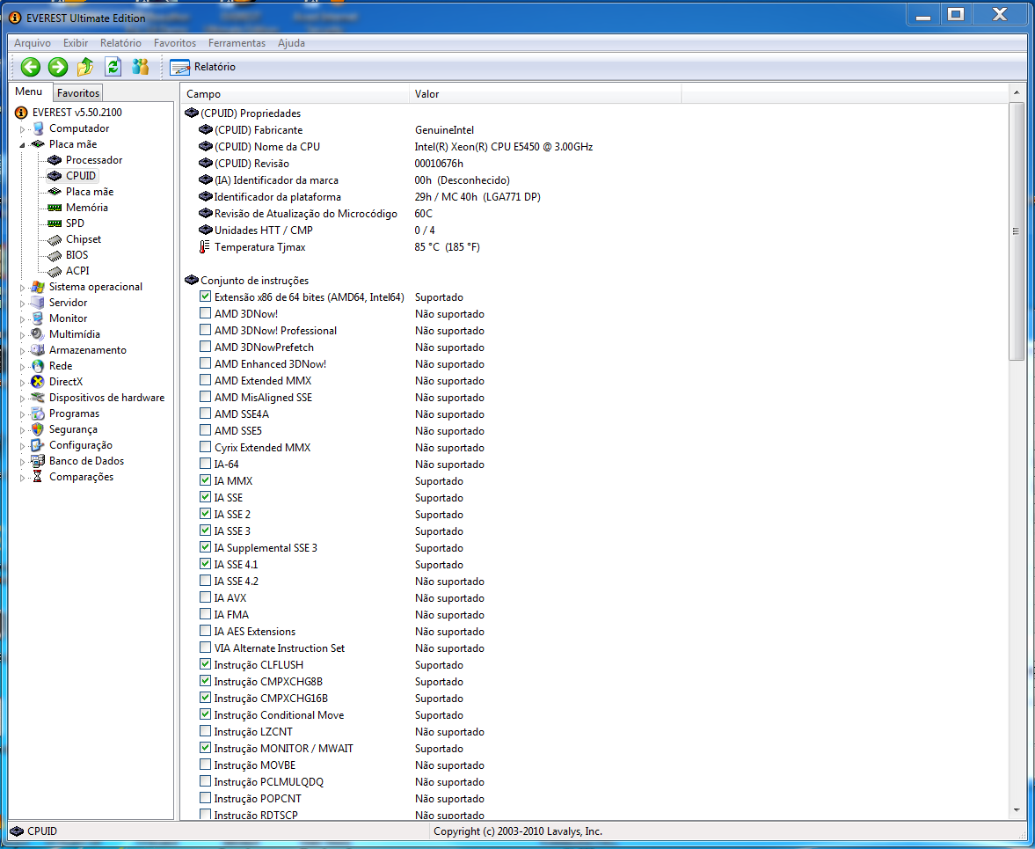Viewport: 1035px width, 849px height.
Task: Toggle the IA MMX checkbox
Action: click(x=205, y=480)
